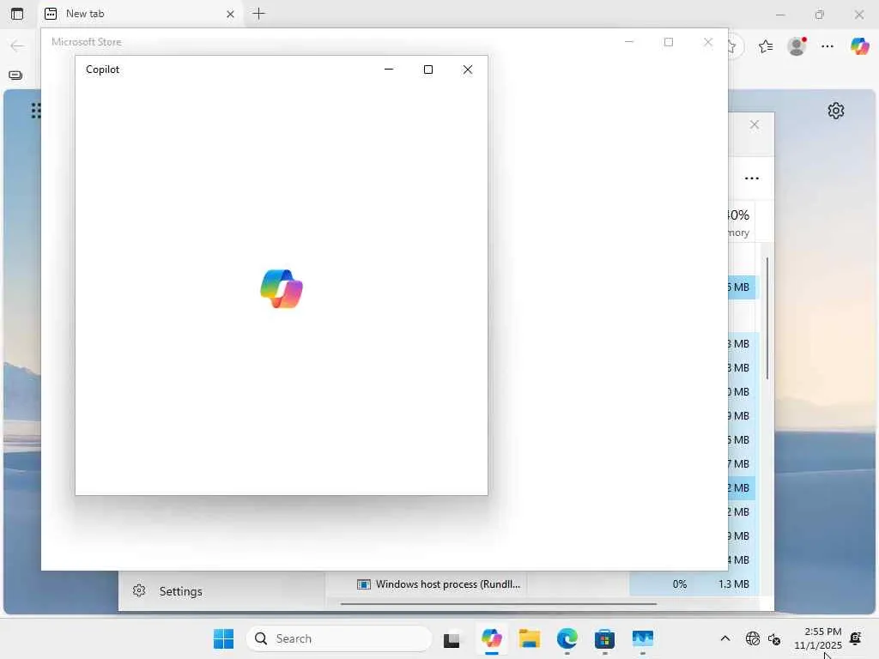Close the New tab browser tab

[x=230, y=14]
